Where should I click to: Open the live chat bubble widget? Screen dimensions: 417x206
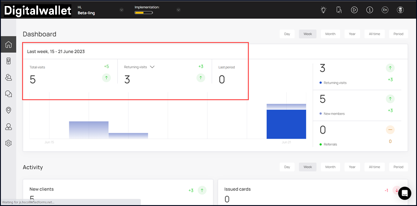[x=404, y=193]
